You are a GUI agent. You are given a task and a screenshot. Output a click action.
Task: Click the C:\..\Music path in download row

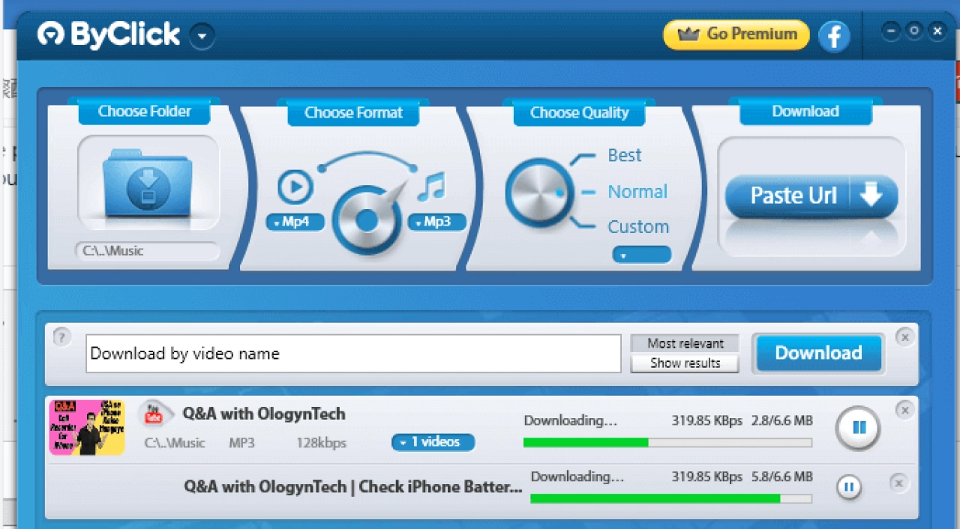pos(174,443)
